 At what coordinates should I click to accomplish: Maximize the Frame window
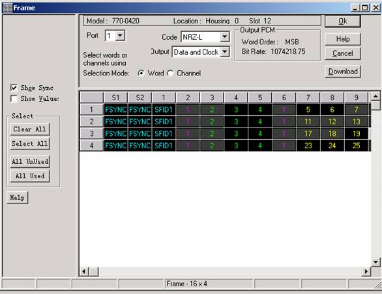coord(365,8)
